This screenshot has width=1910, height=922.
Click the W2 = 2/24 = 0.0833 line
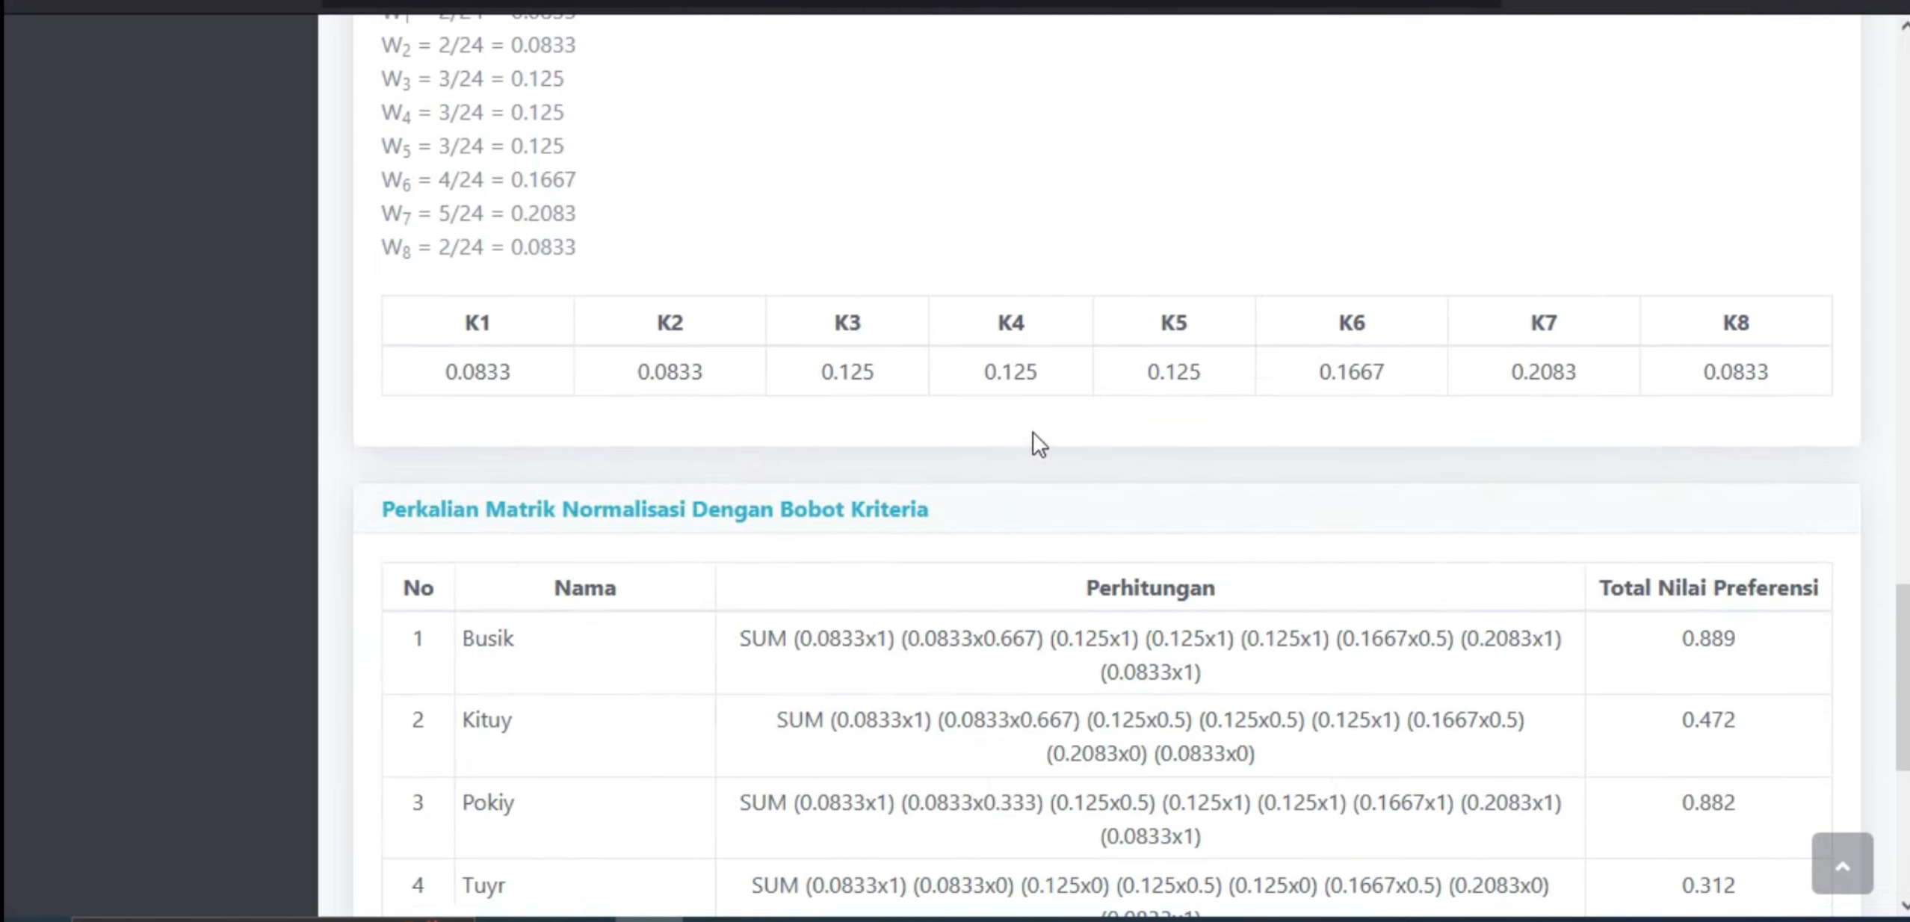478,46
